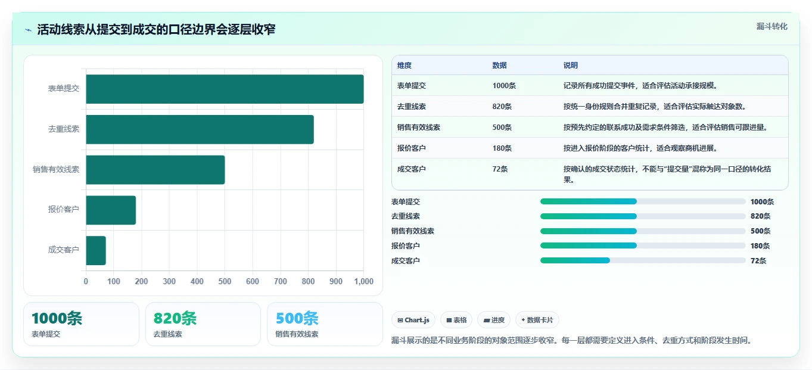Click the 表单提交 bar in the chart
The height and width of the screenshot is (370, 812).
click(225, 89)
